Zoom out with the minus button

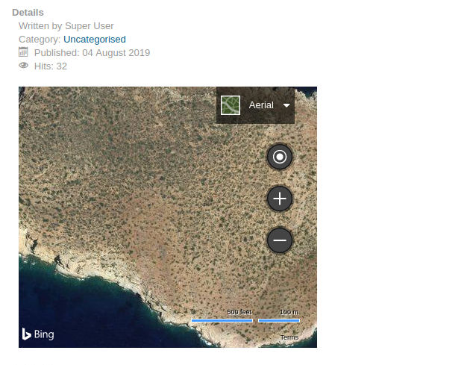[280, 240]
